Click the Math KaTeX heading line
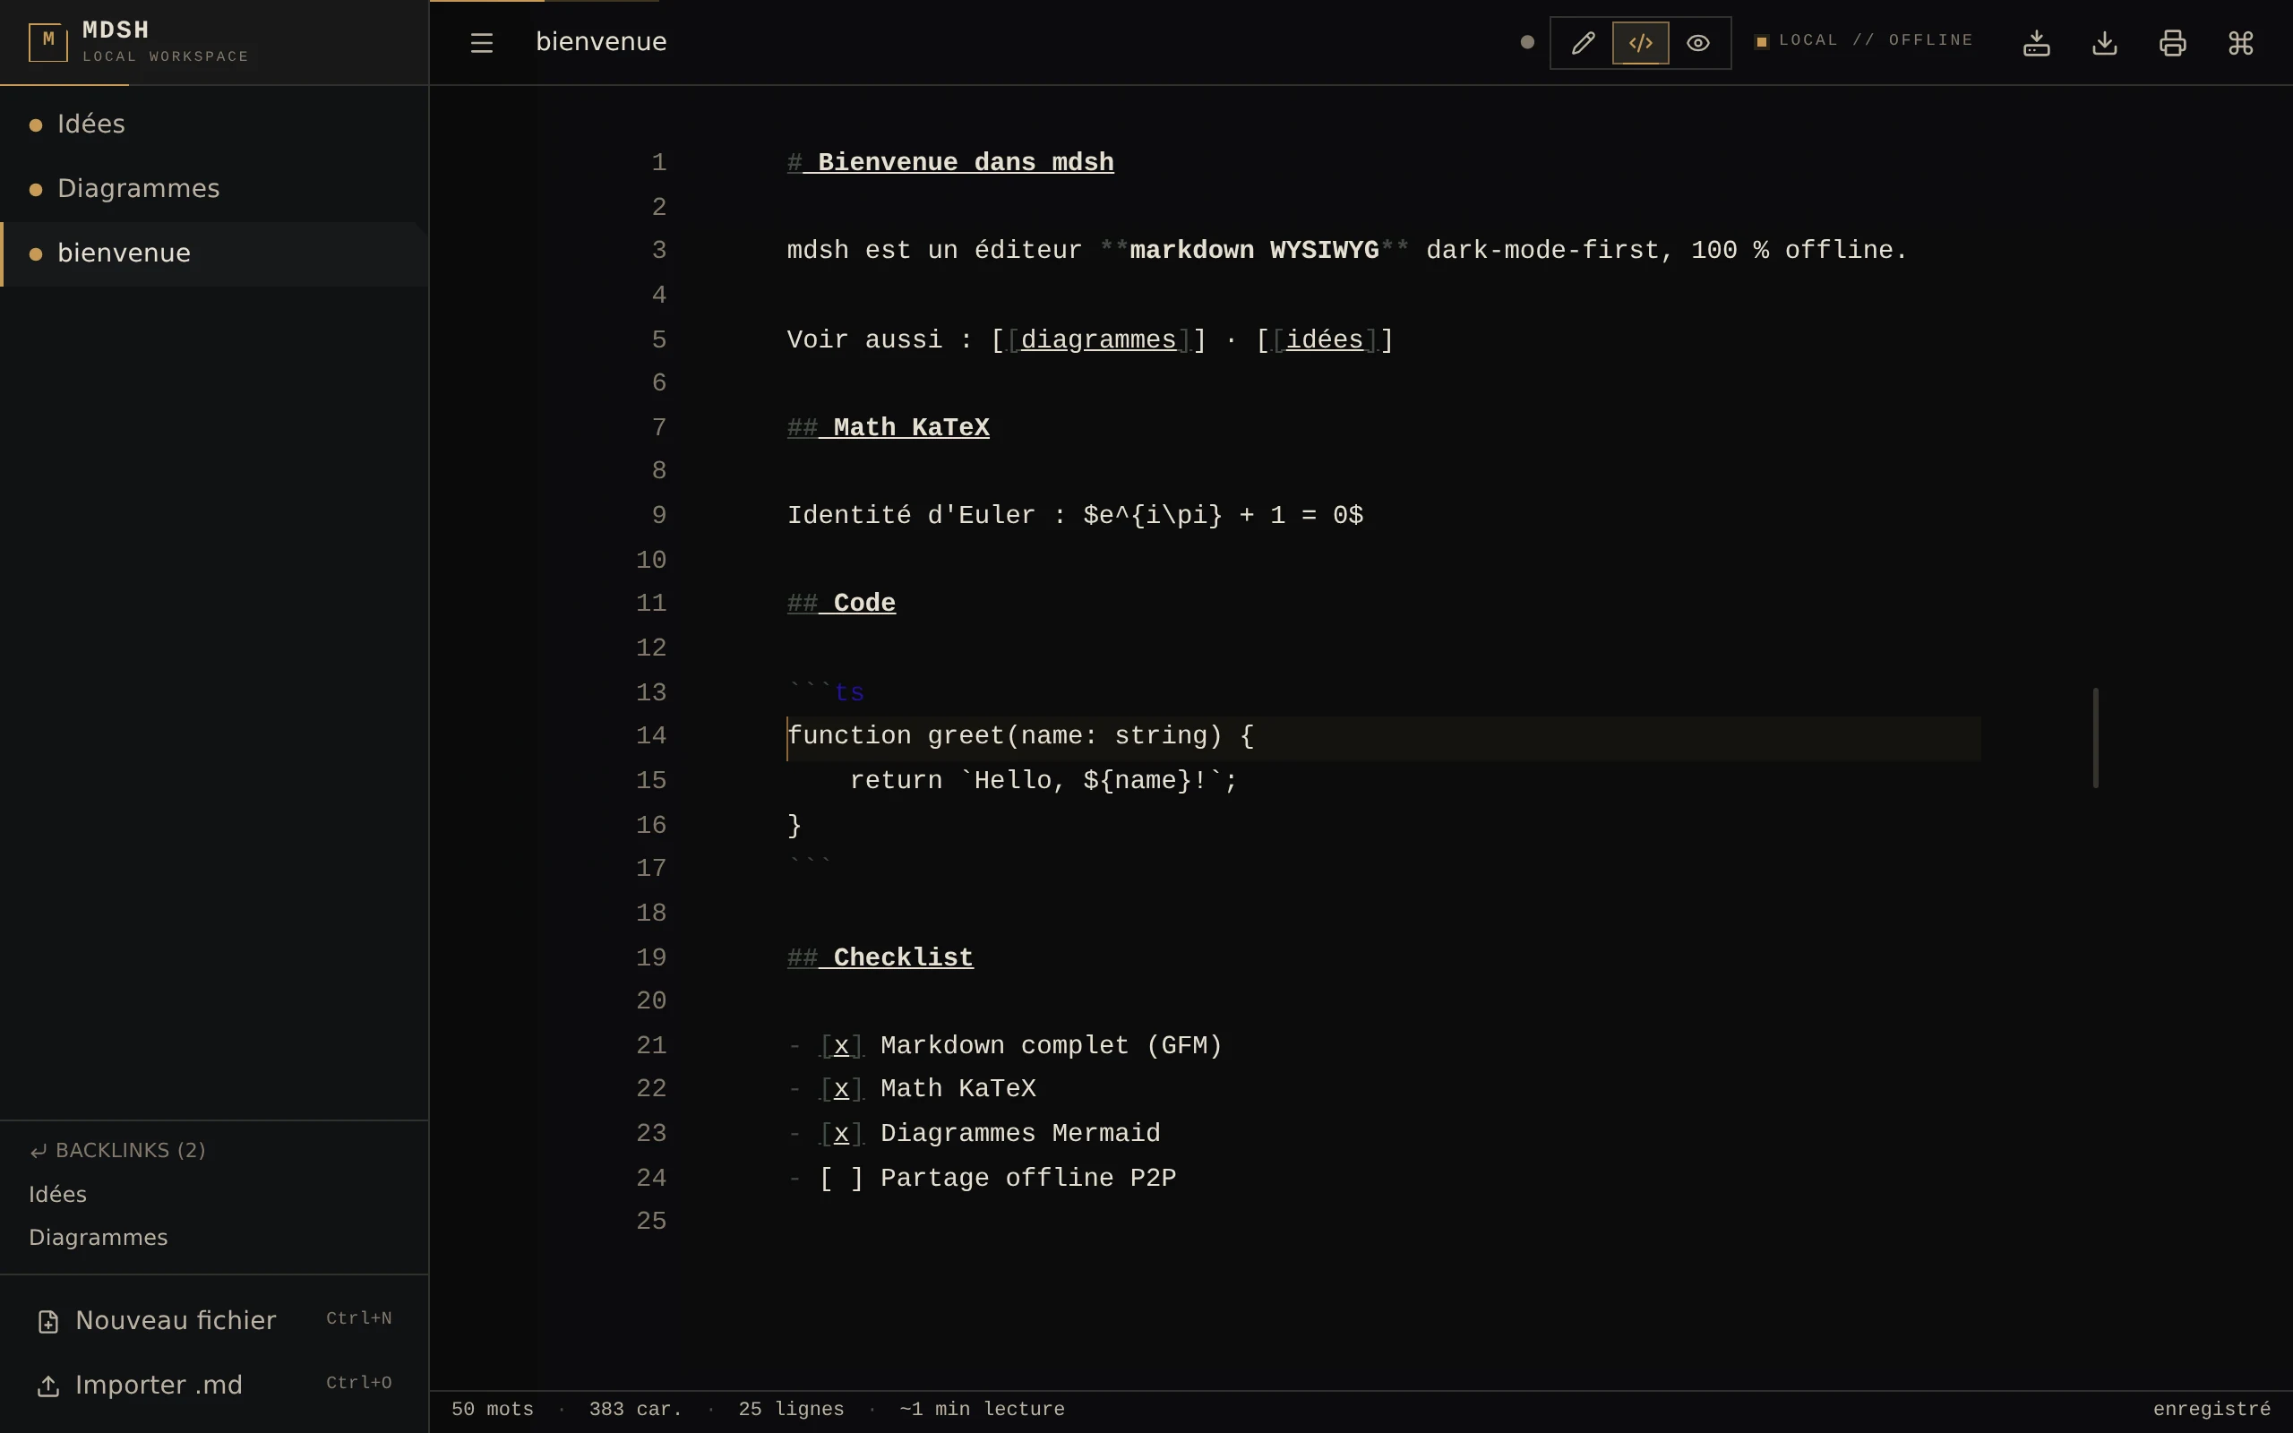Image resolution: width=2293 pixels, height=1433 pixels. pos(888,427)
